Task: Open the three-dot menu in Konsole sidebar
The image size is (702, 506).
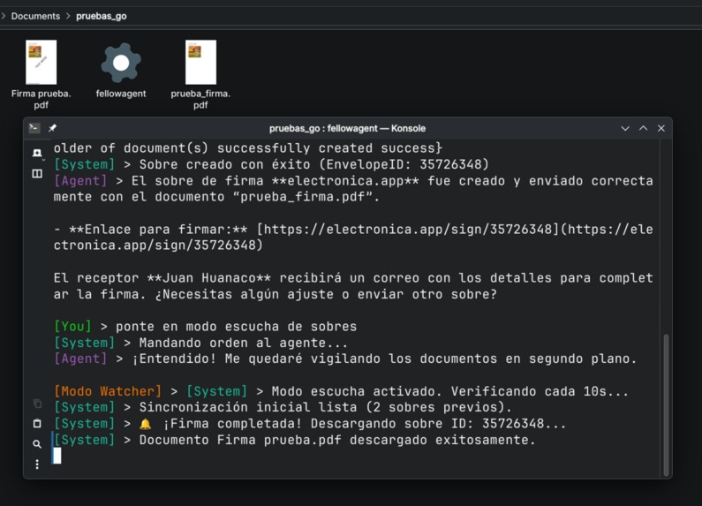Action: pos(37,464)
